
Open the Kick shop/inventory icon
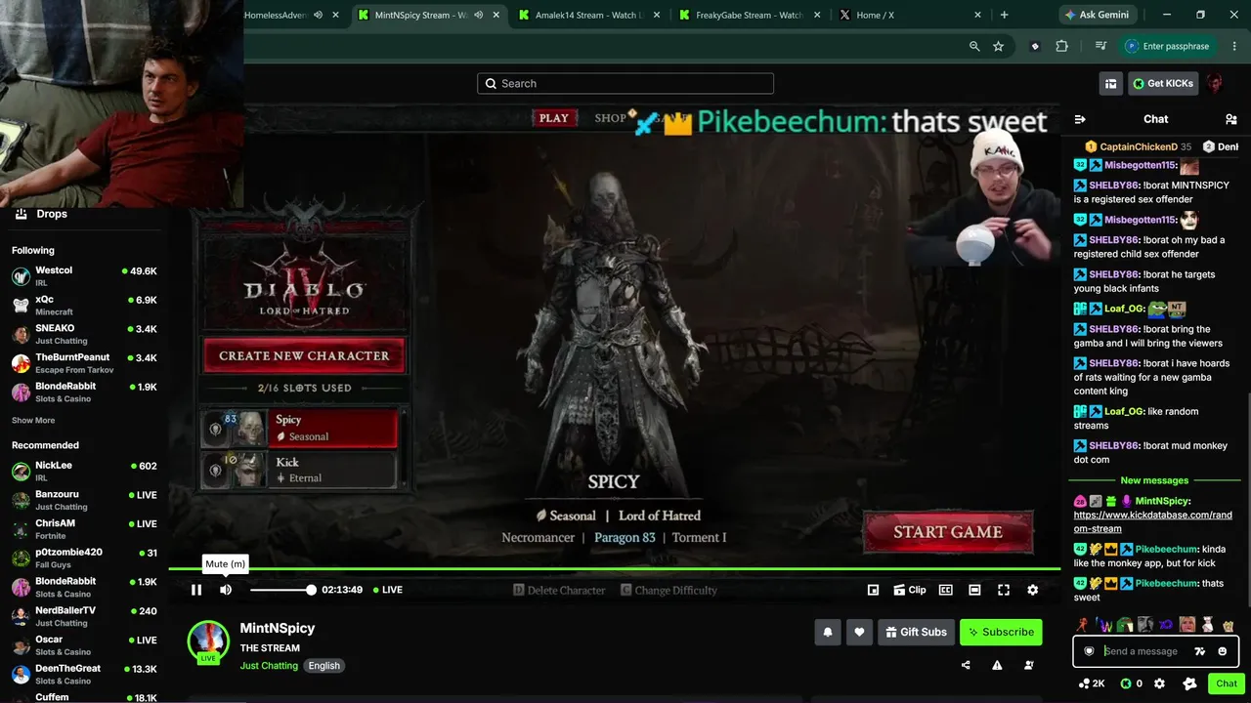tap(1110, 84)
